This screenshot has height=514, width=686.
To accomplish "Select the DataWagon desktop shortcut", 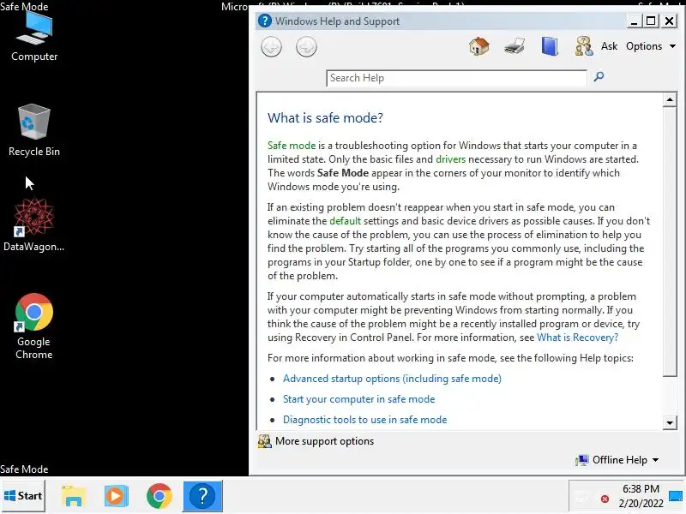I will click(x=34, y=225).
